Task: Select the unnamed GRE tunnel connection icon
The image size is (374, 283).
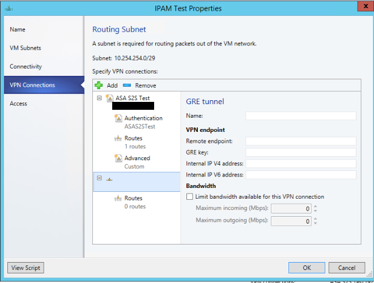Action: click(x=109, y=179)
